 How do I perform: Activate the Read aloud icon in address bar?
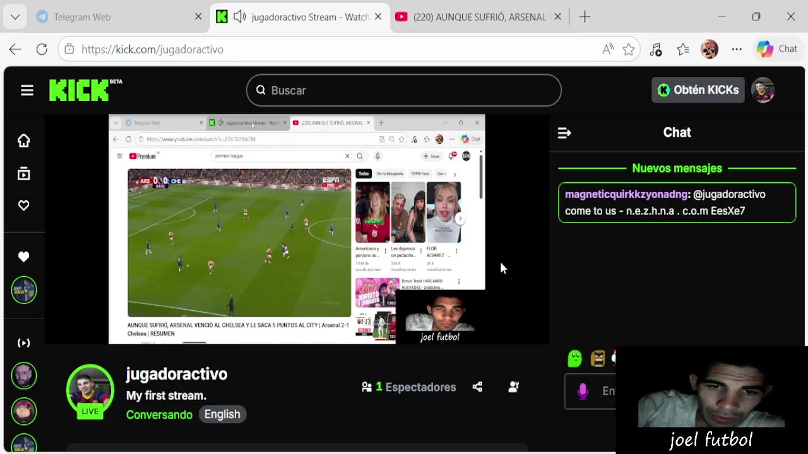coord(608,49)
